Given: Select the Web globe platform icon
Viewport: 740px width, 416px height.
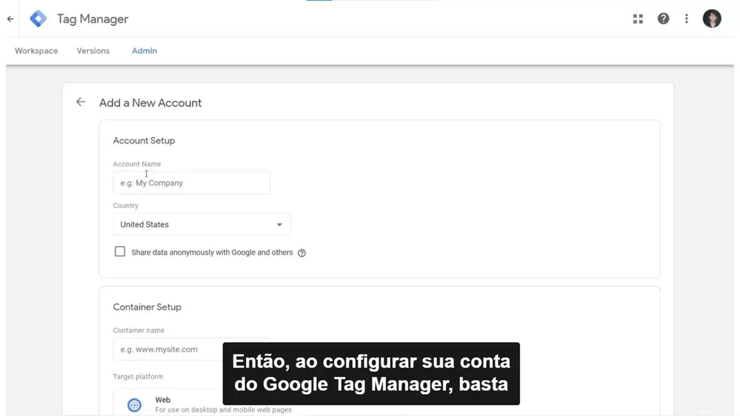Looking at the screenshot, I should point(134,405).
